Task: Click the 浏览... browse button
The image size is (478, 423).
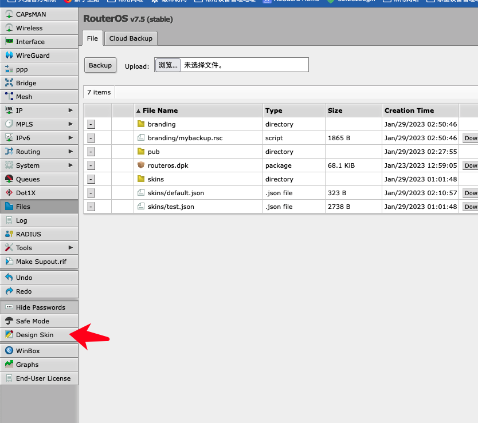Action: coord(168,65)
